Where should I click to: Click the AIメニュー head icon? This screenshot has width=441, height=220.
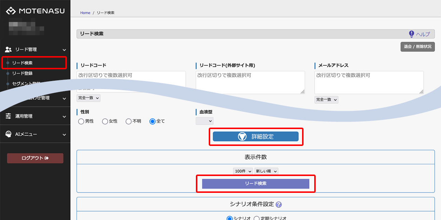point(8,135)
